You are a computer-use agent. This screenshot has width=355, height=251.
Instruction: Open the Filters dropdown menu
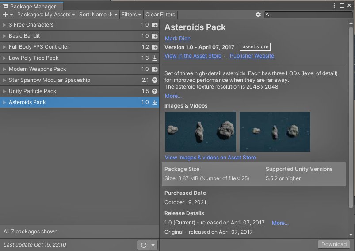(131, 15)
